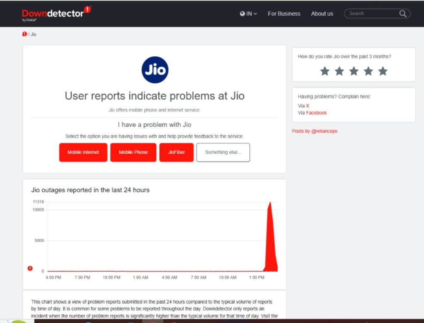424x323 pixels.
Task: Click the Something else... button
Action: click(x=223, y=152)
